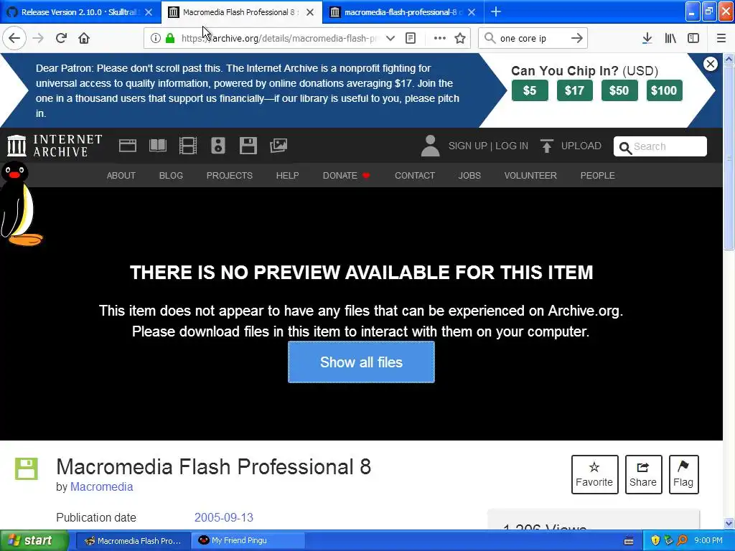This screenshot has height=551, width=735.
Task: Open the ABOUT menu item
Action: [x=121, y=175]
